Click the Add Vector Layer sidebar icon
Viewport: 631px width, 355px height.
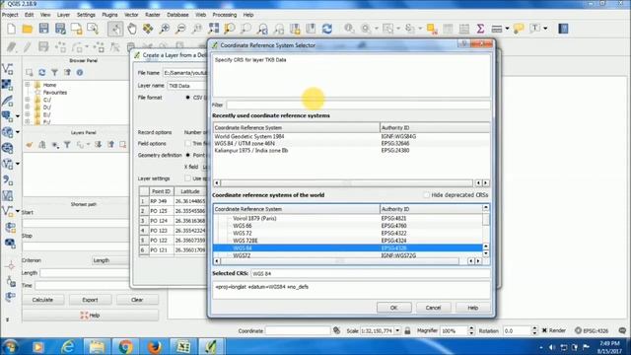pyautogui.click(x=7, y=69)
